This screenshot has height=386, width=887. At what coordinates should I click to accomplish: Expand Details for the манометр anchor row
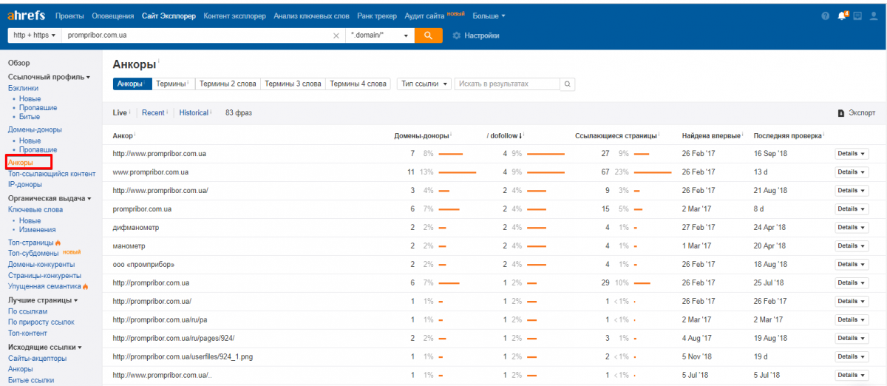coord(852,246)
